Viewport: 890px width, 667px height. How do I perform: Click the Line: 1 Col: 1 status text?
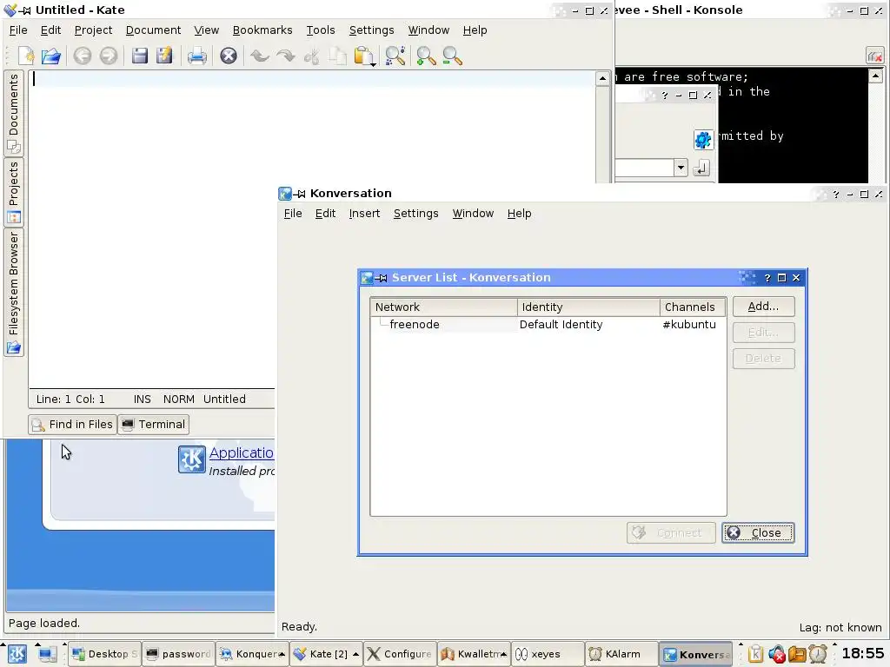pos(70,400)
